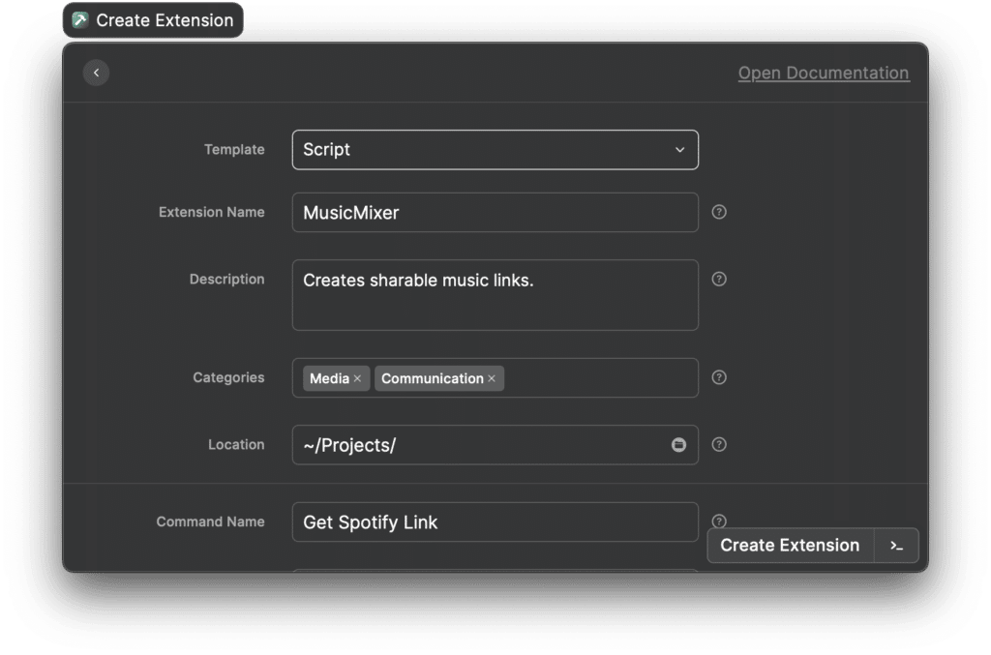Remove the Communication category tag
Viewport: 991px width, 655px height.
(x=493, y=378)
